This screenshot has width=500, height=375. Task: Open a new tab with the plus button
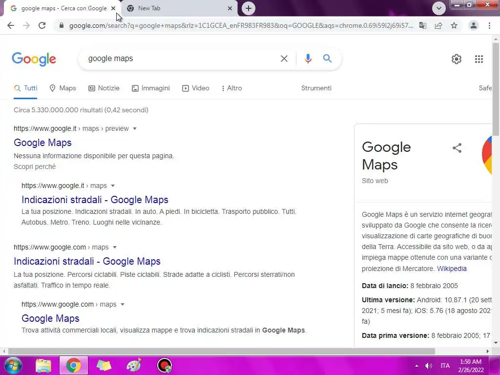[249, 8]
